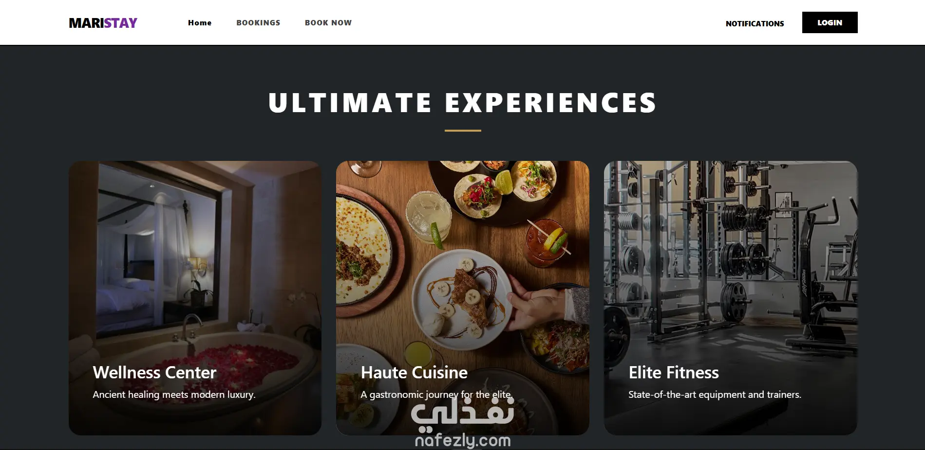
Task: Click the gold divider under heading
Action: 463,131
